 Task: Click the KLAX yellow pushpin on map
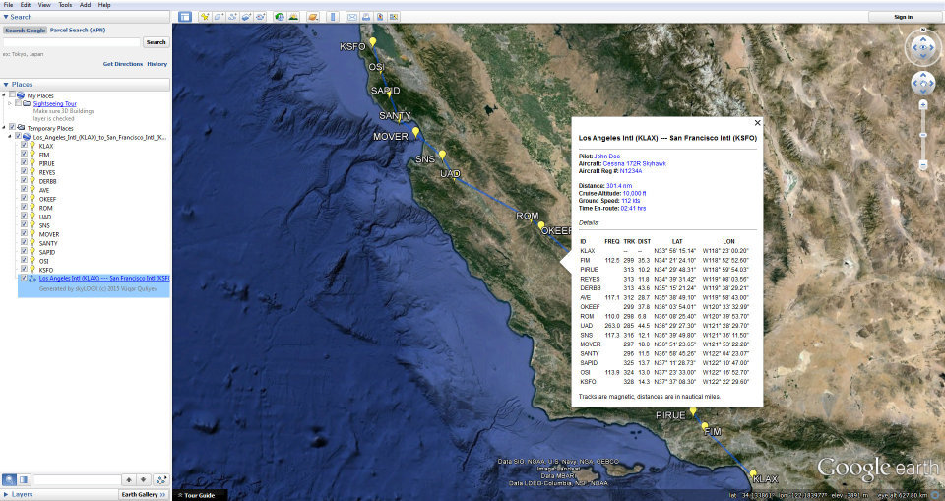pos(753,473)
